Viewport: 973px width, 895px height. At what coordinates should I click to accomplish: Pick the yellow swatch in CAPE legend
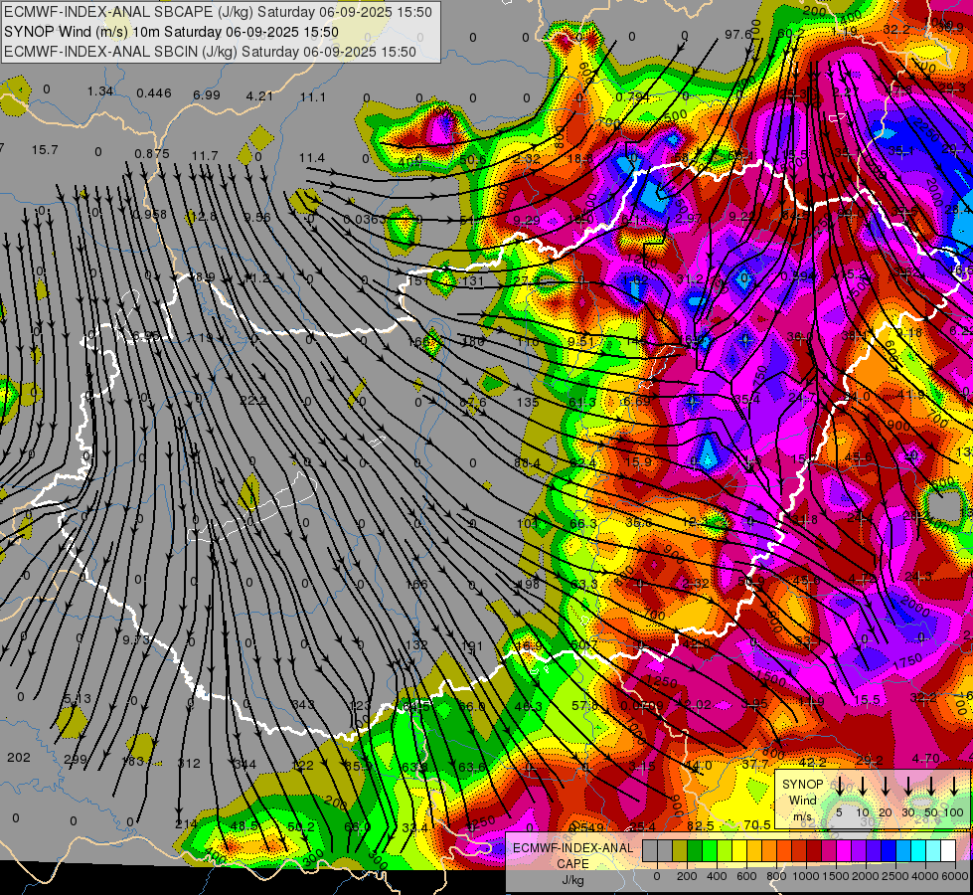pyautogui.click(x=739, y=851)
